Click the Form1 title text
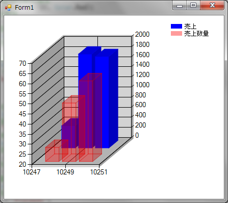This screenshot has height=203, width=228. coord(24,8)
